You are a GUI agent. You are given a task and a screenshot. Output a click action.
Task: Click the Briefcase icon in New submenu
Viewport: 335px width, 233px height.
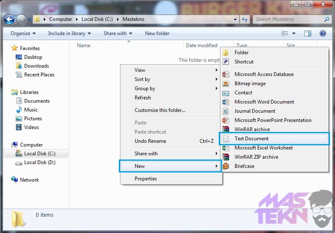click(x=225, y=166)
